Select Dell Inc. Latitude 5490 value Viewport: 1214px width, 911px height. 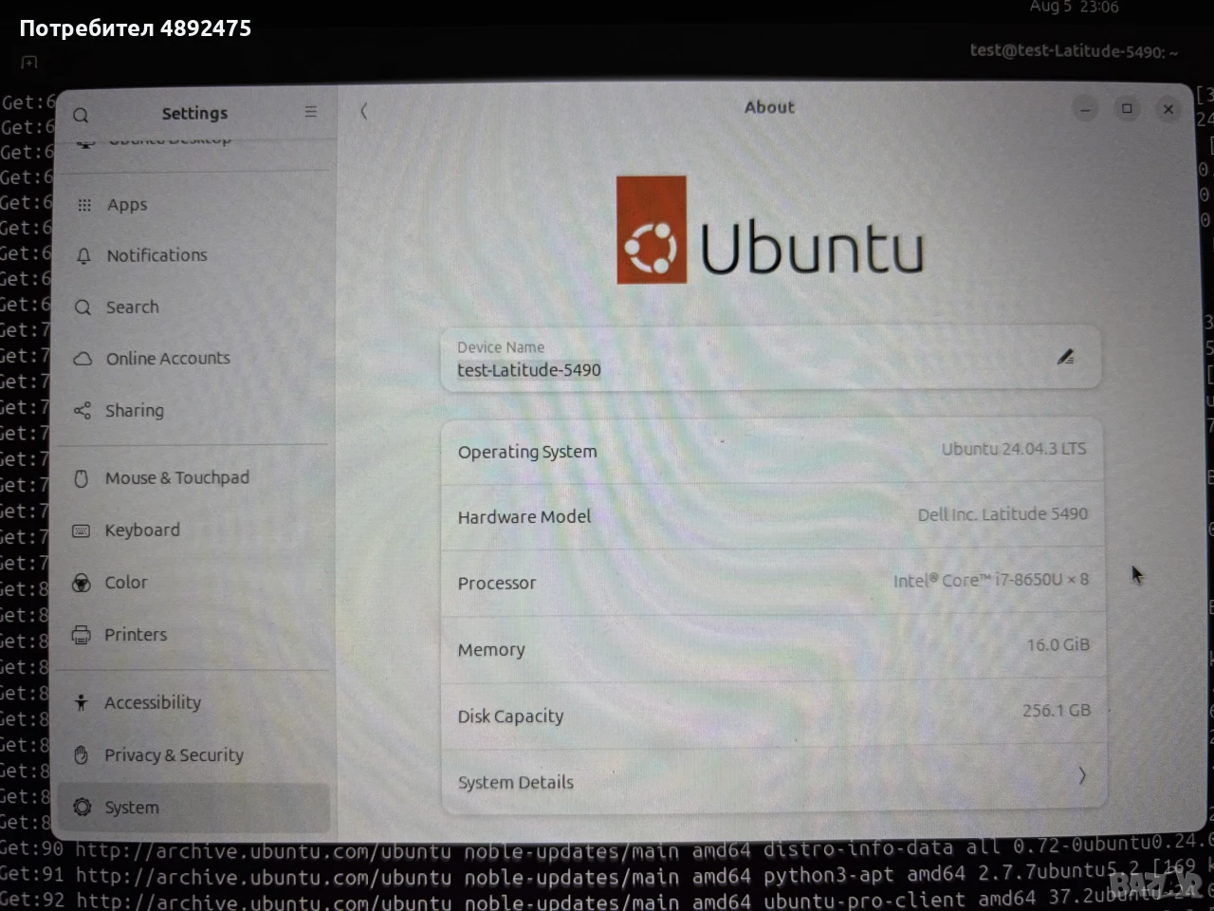coord(1002,514)
